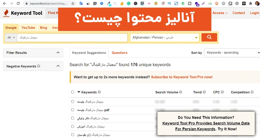Click the Trend column header
This screenshot has height=138, width=260.
[197, 92]
